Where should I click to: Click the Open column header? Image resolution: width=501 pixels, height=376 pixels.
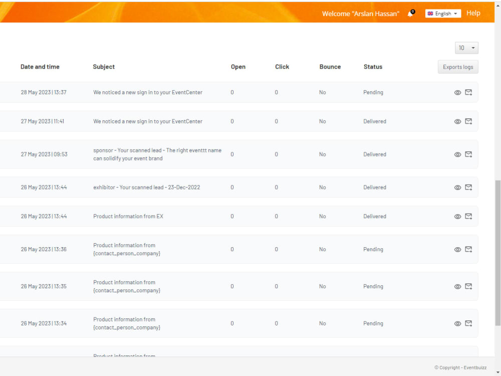(x=238, y=67)
